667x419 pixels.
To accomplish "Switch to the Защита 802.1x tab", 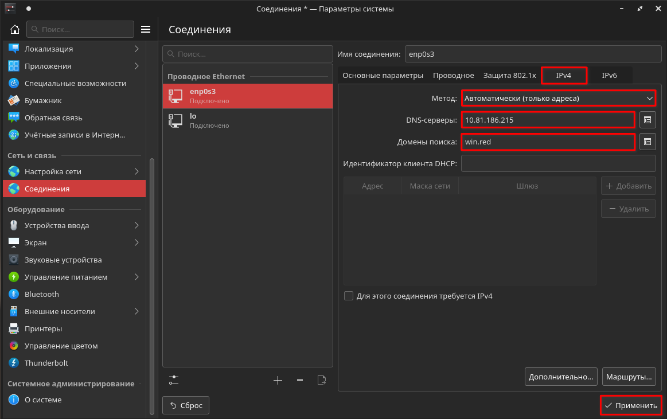I will [509, 76].
